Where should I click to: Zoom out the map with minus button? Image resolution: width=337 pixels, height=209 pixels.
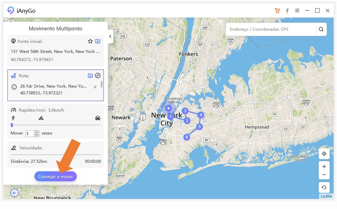(x=324, y=175)
